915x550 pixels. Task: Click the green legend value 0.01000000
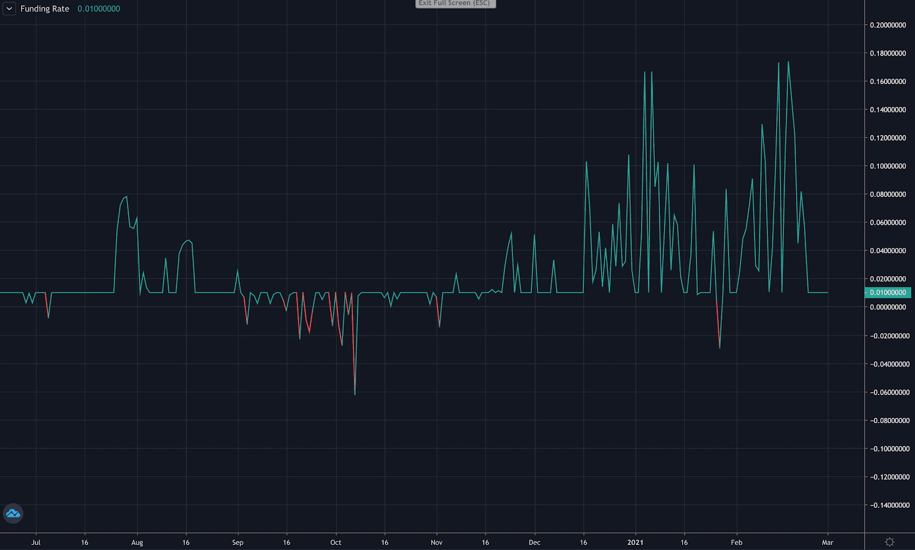[x=99, y=9]
